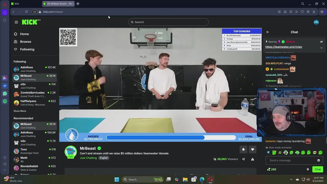The image size is (327, 184).
Task: Share the MrBeast stream
Action: pyautogui.click(x=243, y=159)
